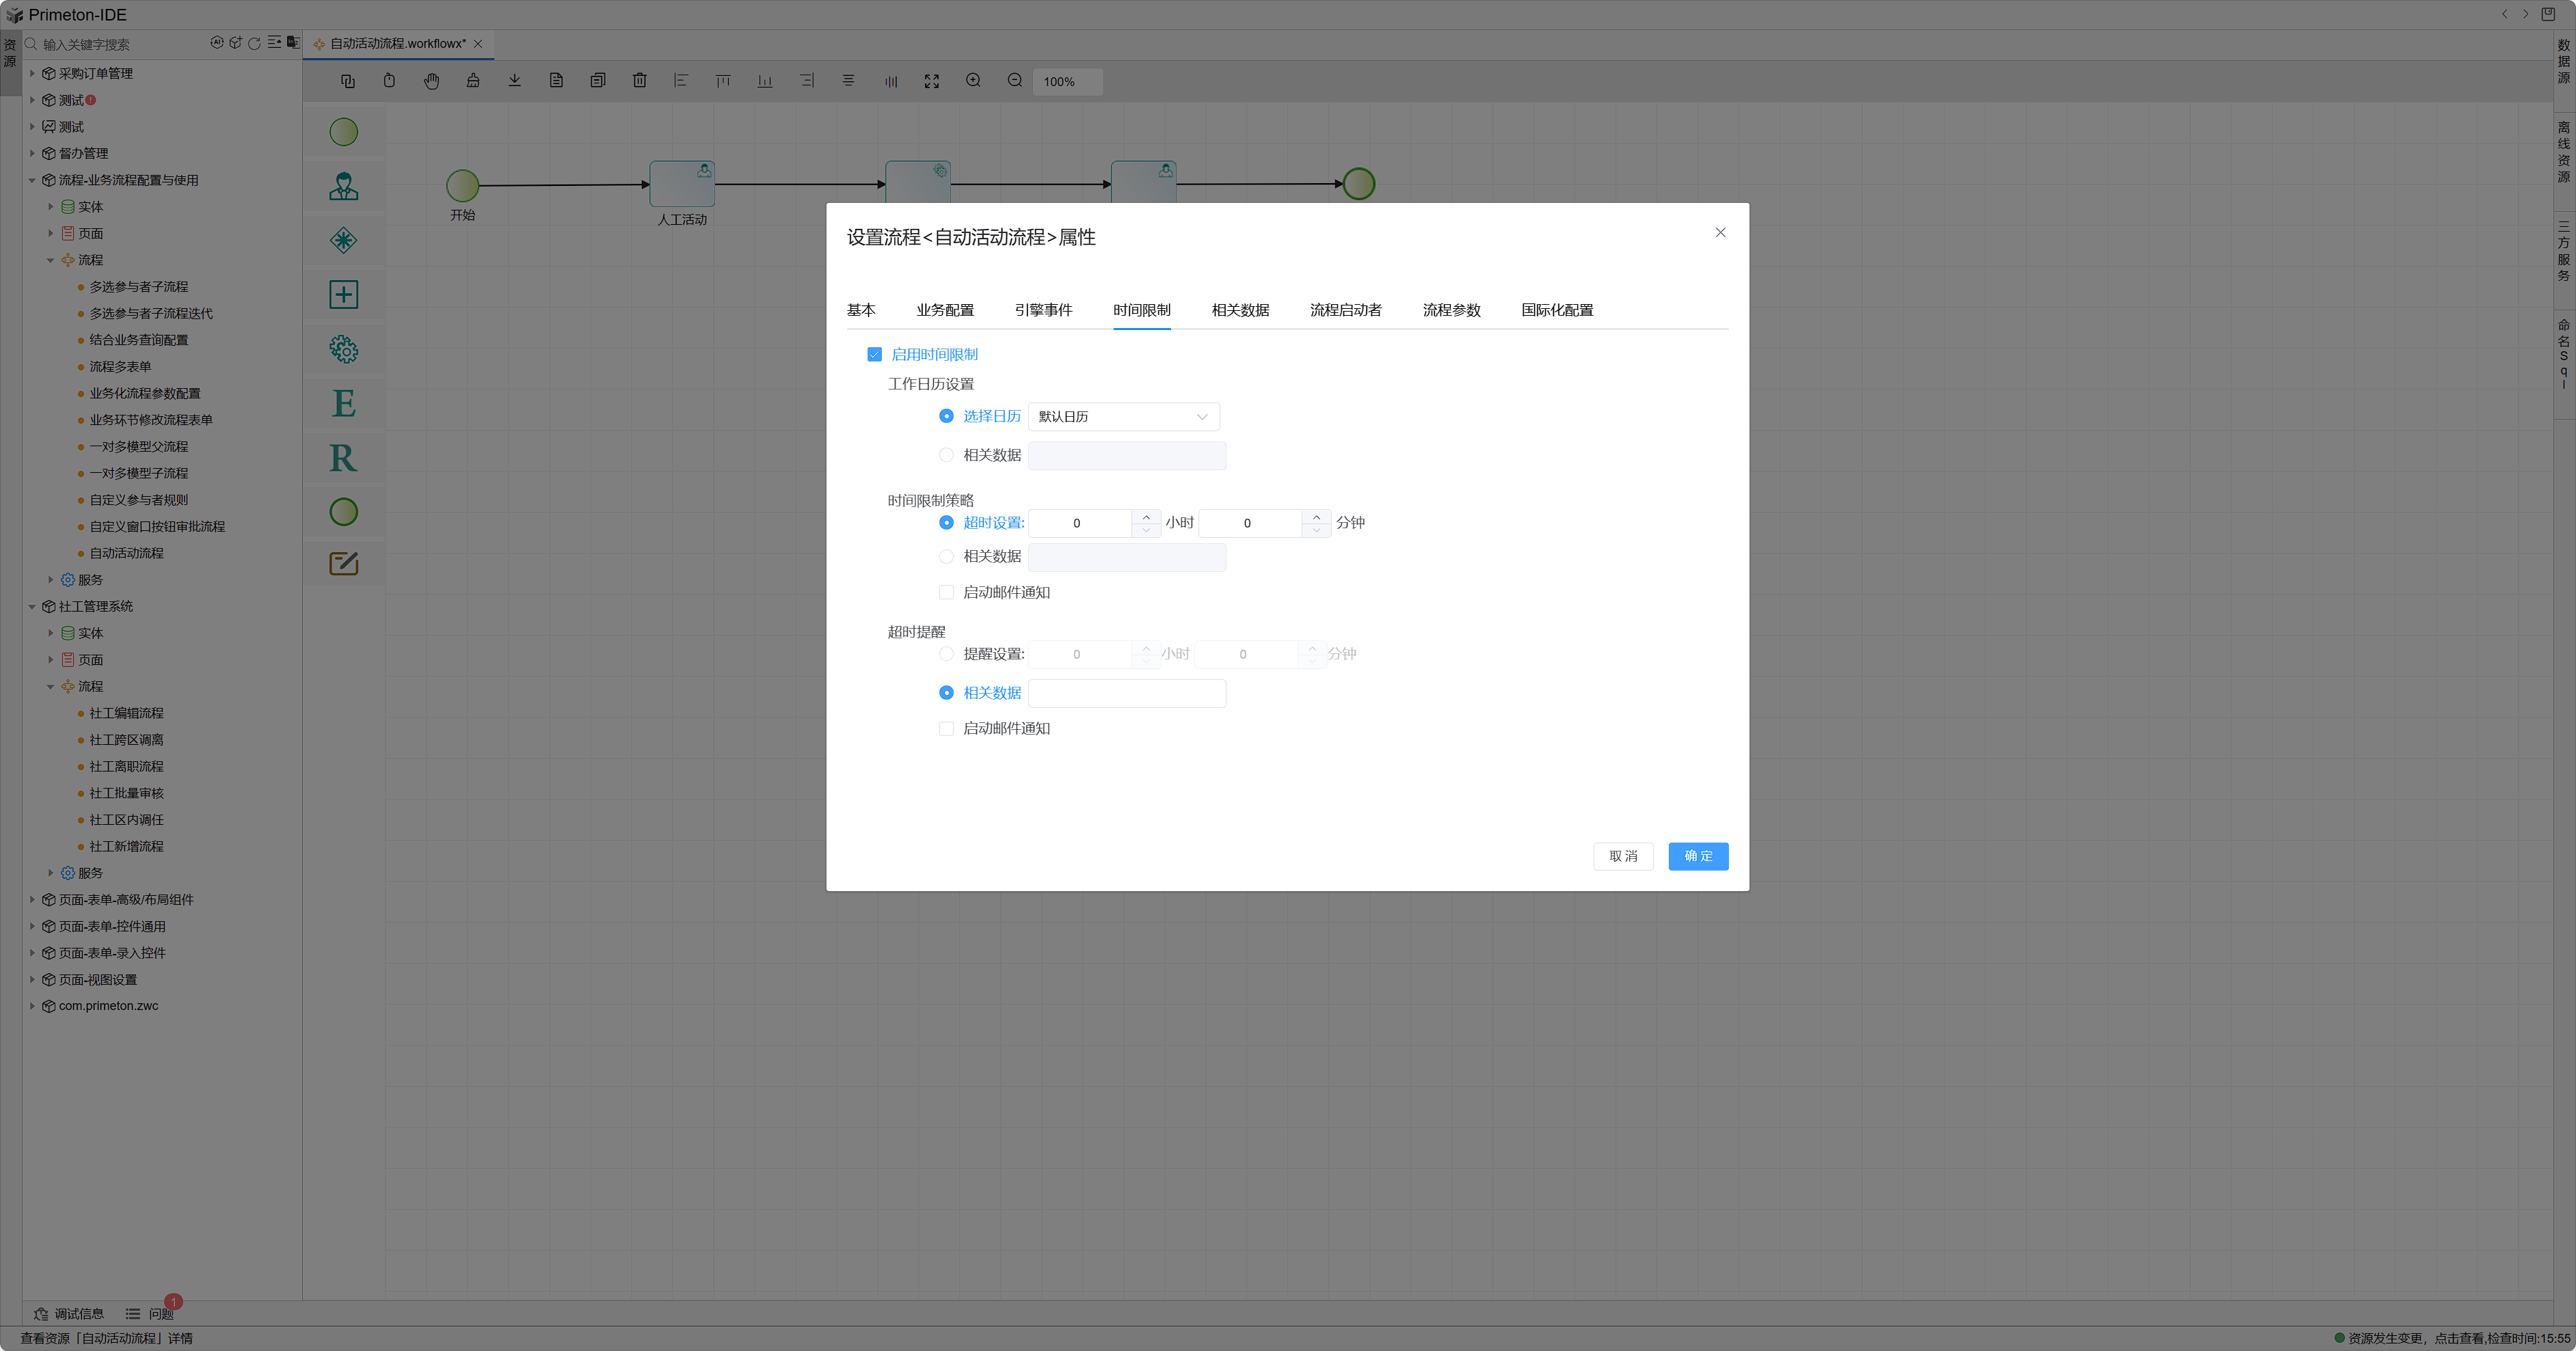Viewport: 2576px width, 1351px height.
Task: Click the download arrow toolbar icon
Action: point(514,81)
